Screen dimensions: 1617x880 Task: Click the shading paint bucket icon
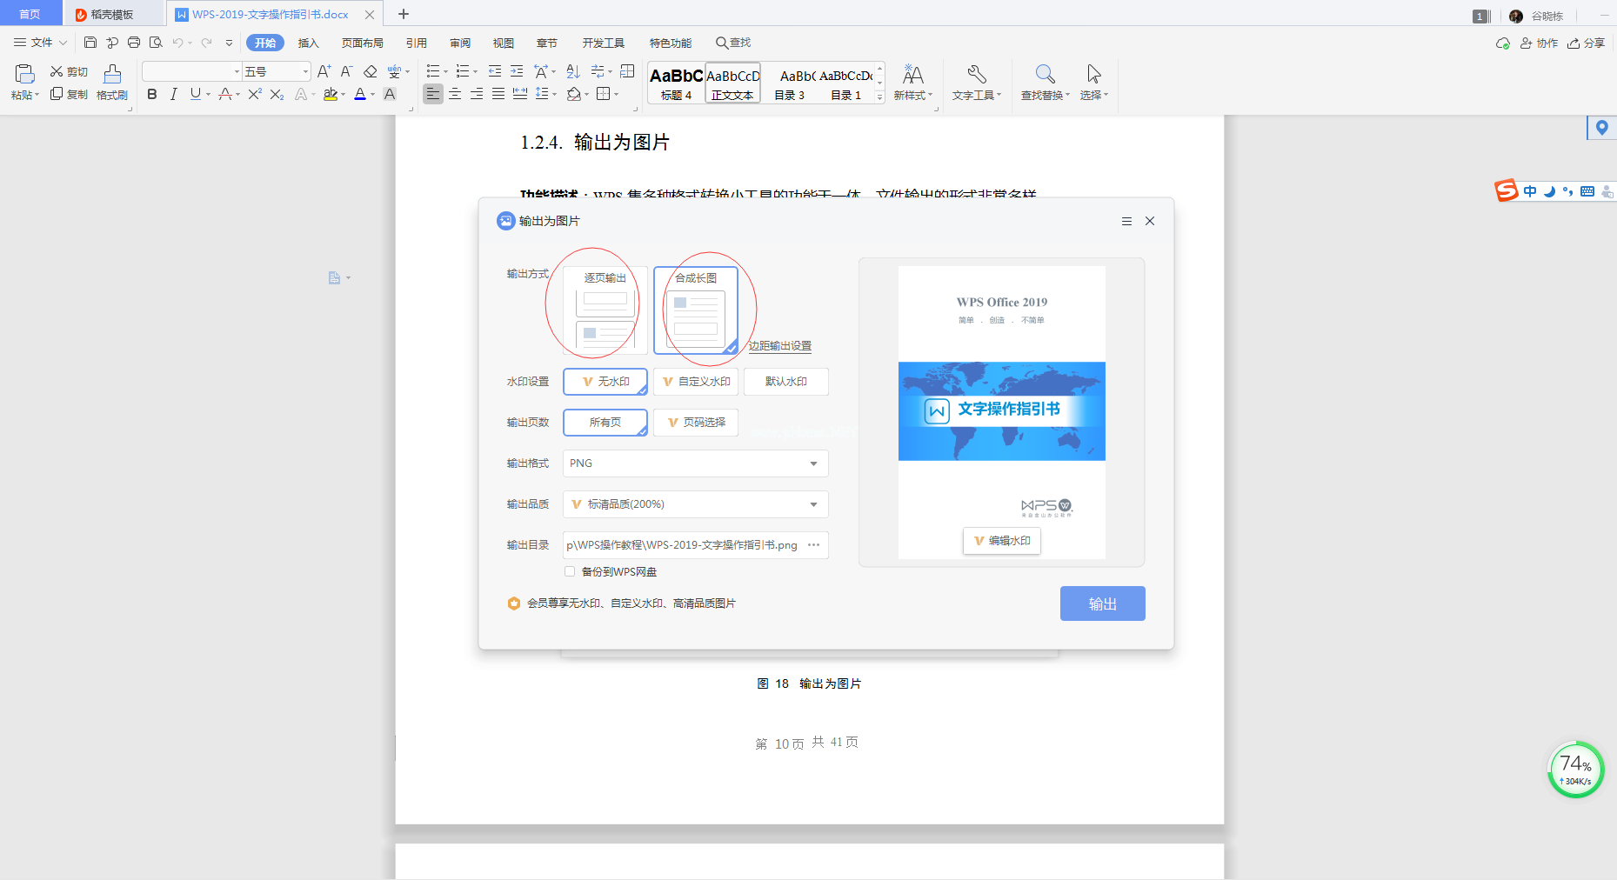coord(573,94)
